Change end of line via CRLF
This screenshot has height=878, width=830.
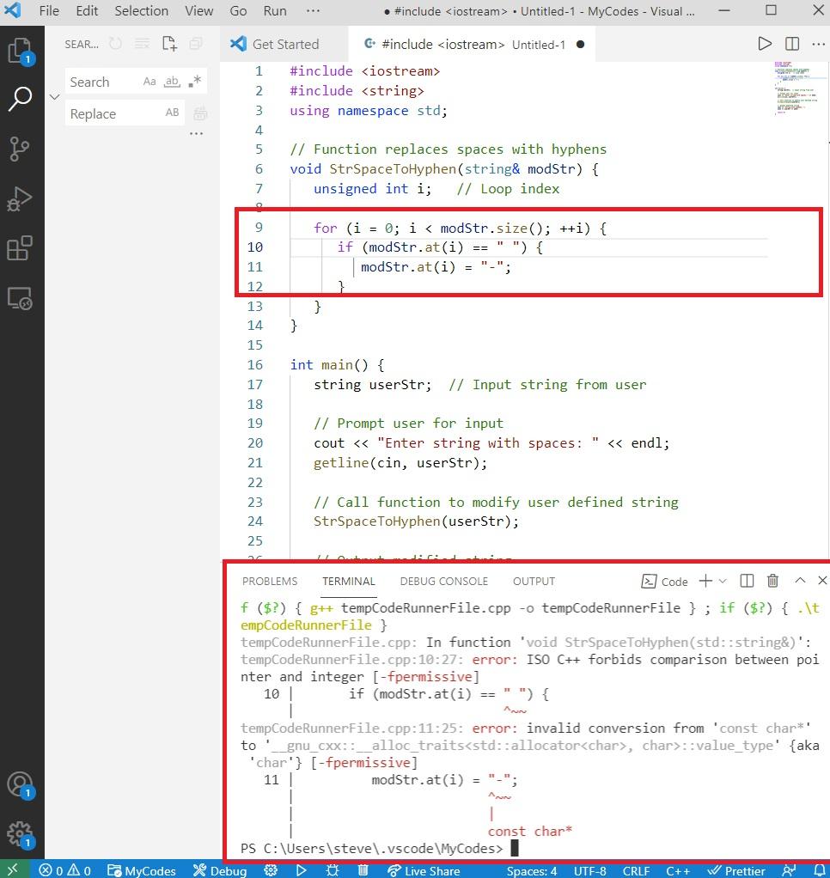(x=636, y=871)
